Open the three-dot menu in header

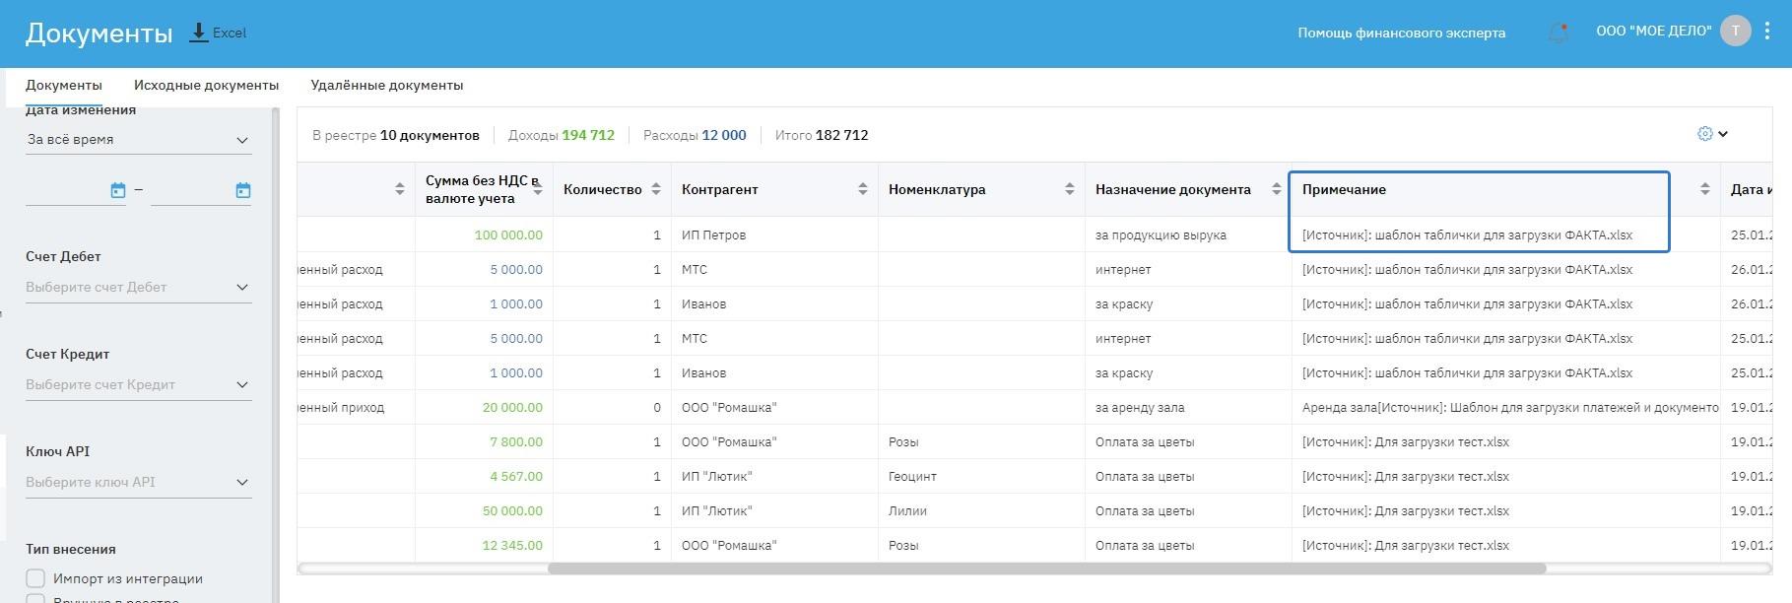(x=1767, y=31)
